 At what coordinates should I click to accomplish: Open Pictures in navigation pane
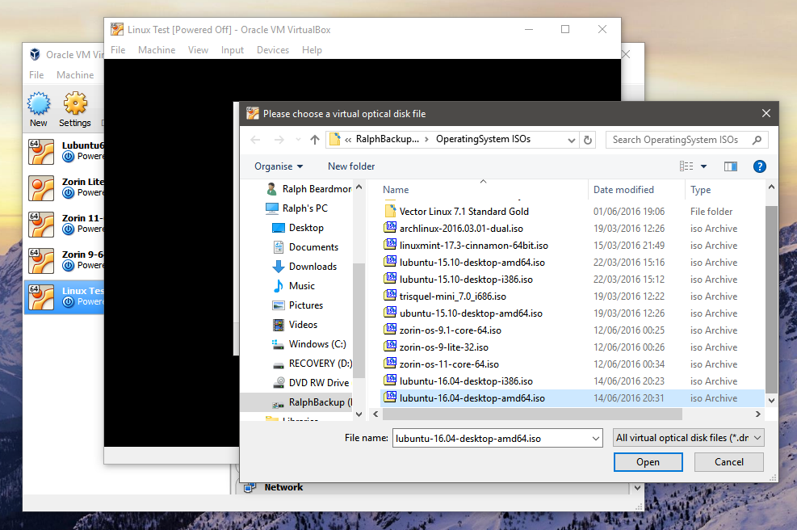(x=305, y=305)
